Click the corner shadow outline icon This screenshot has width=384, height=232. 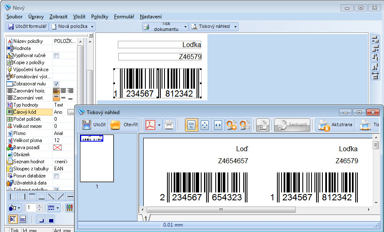[41, 219]
